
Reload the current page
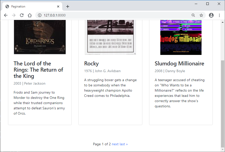click(x=22, y=15)
